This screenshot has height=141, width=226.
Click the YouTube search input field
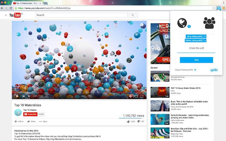click(x=82, y=15)
